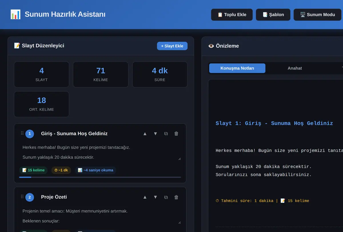Click the 15 kelime word count badge

point(33,170)
